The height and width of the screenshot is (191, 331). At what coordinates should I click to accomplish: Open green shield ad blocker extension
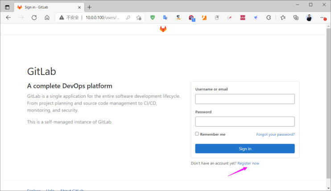[x=153, y=17]
